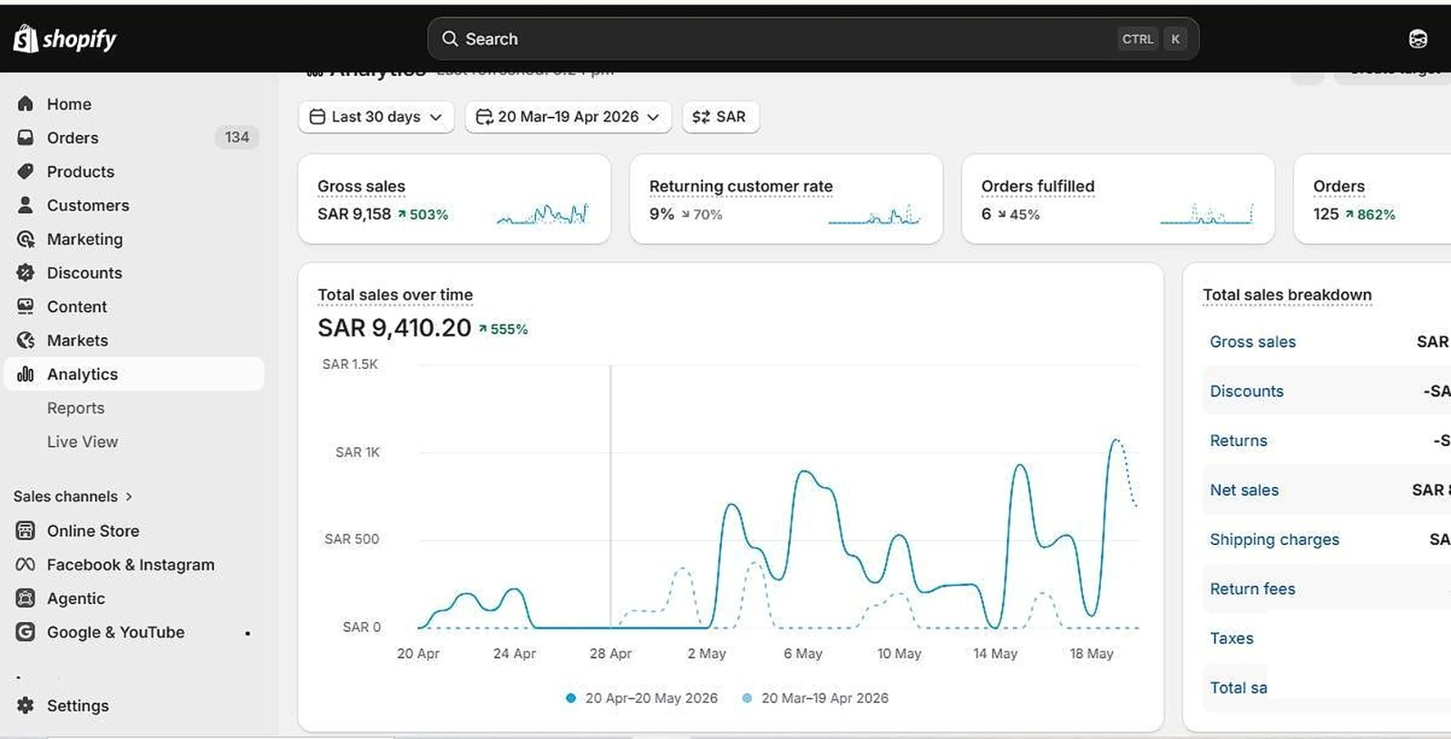The image size is (1451, 739).
Task: Click the search bar field
Action: [x=813, y=39]
